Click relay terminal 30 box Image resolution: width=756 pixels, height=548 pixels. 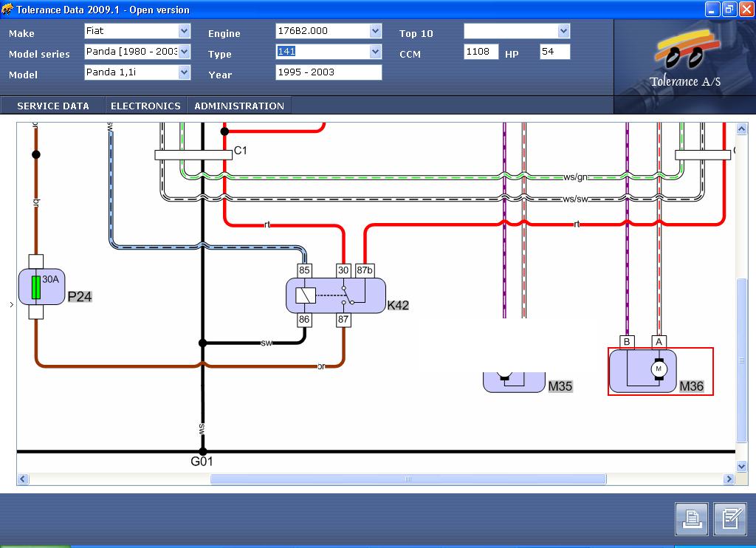click(343, 270)
